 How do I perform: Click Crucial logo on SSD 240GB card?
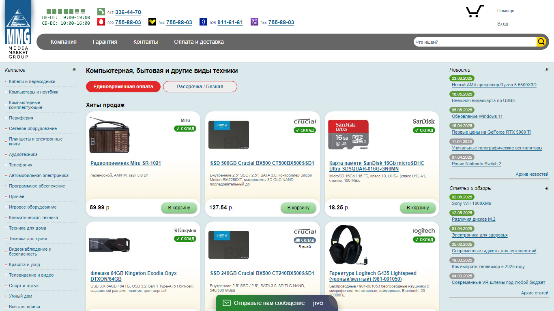coord(305,231)
